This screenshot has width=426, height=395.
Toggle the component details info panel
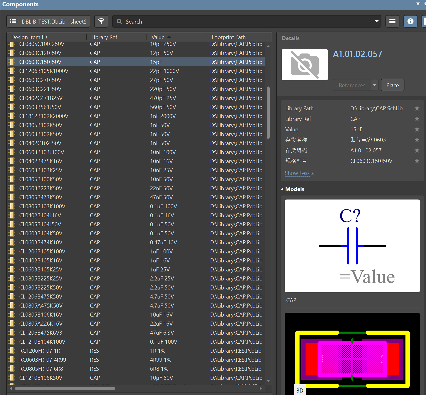[x=410, y=22]
